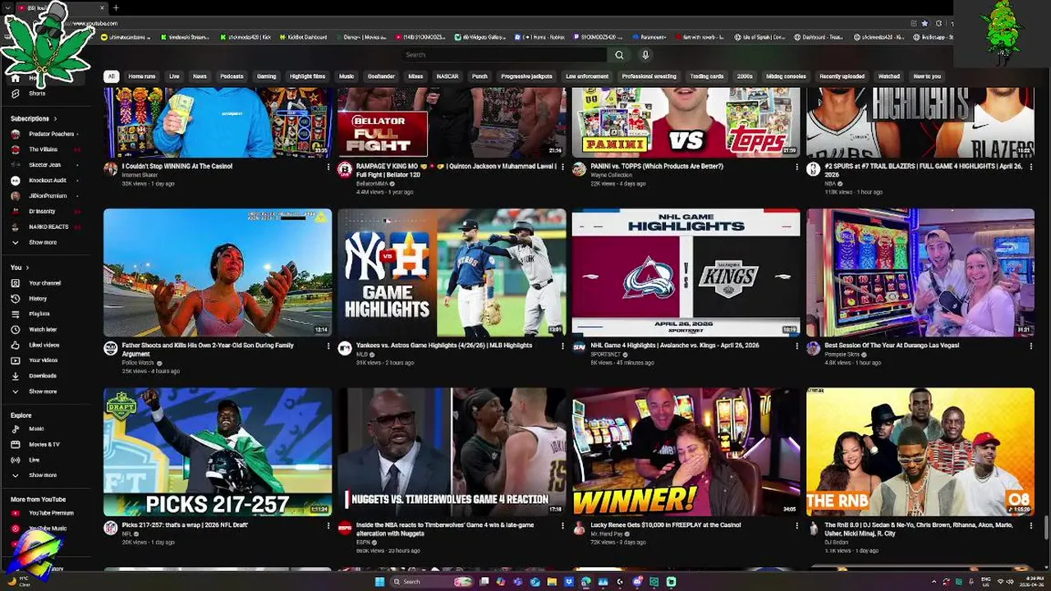This screenshot has width=1051, height=591.
Task: Expand Show more under You section
Action: [43, 392]
